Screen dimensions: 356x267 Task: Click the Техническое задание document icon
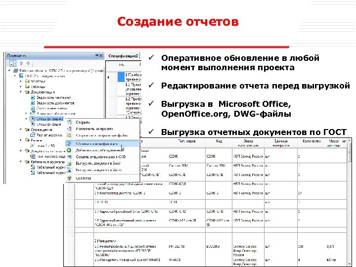(x=33, y=156)
